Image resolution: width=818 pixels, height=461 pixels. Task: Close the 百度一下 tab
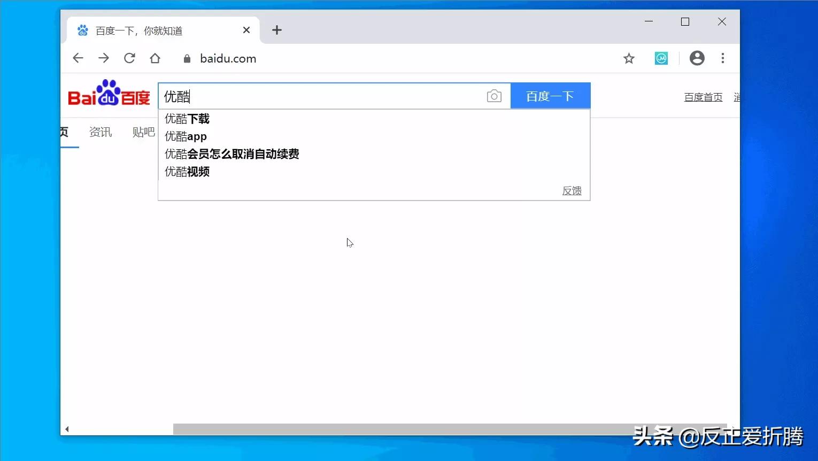[x=246, y=30]
